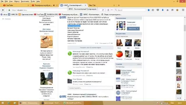Open the Firefox hamburger menu
Viewport: 186px width, 105px height.
183,10
